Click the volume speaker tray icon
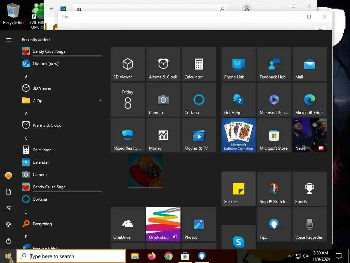Screen dimensions: 350x263 [x=306, y=256]
